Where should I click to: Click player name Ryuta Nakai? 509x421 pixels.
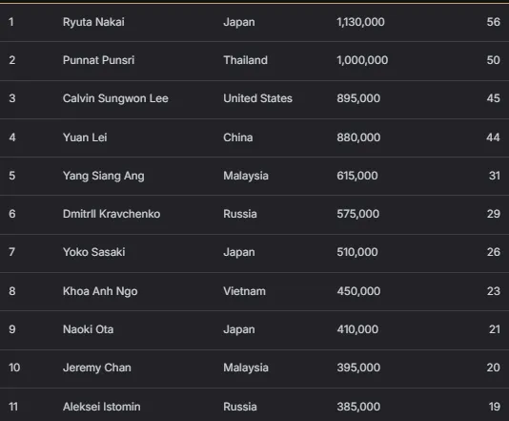click(x=93, y=22)
